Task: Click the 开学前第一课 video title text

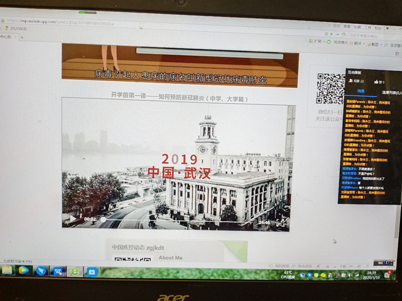Action: tap(180, 98)
